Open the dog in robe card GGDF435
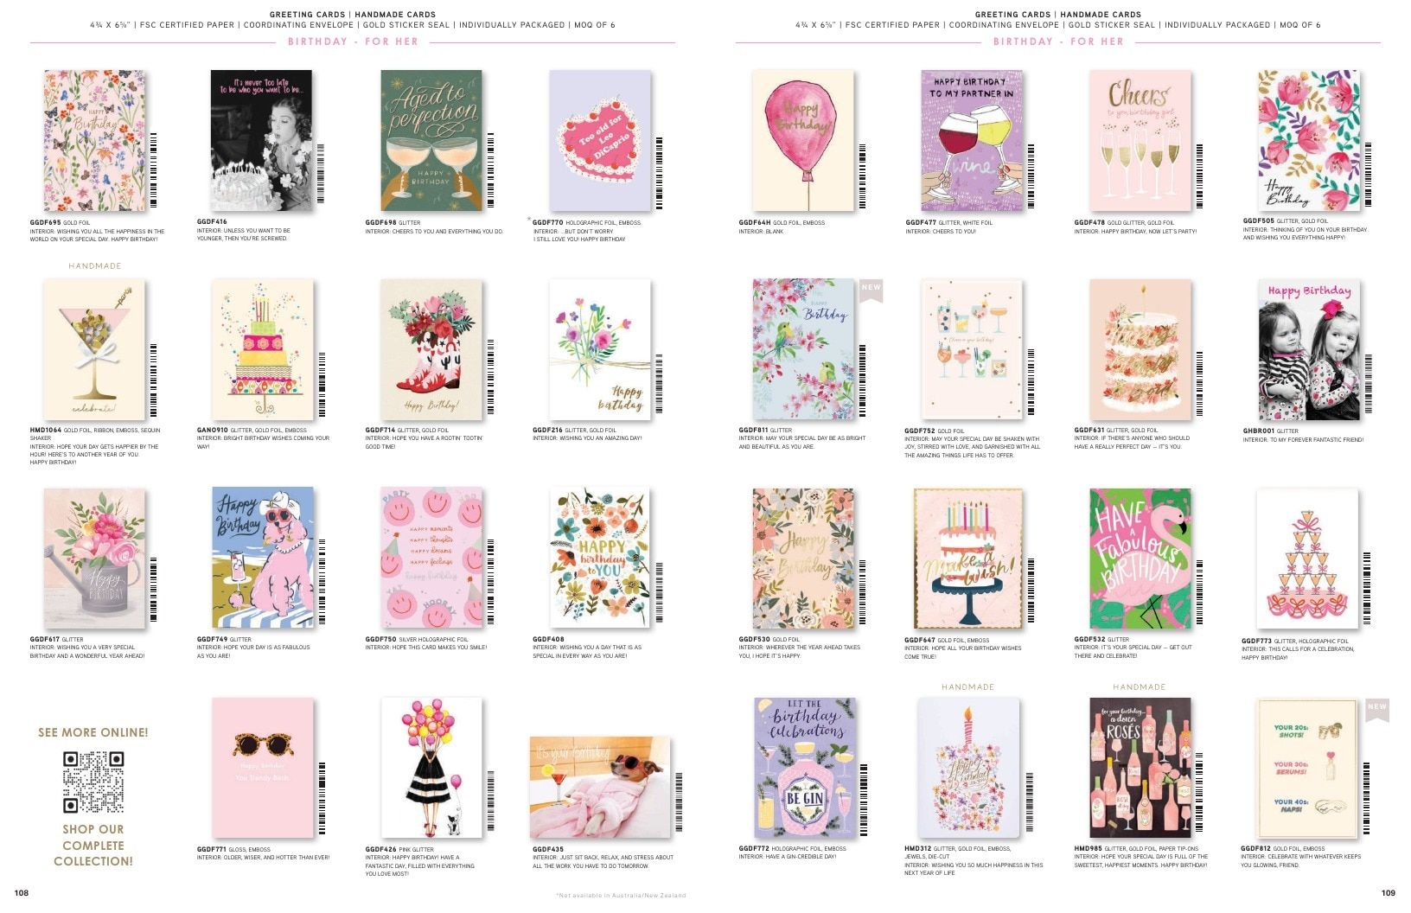This screenshot has width=1411, height=913. click(x=600, y=788)
